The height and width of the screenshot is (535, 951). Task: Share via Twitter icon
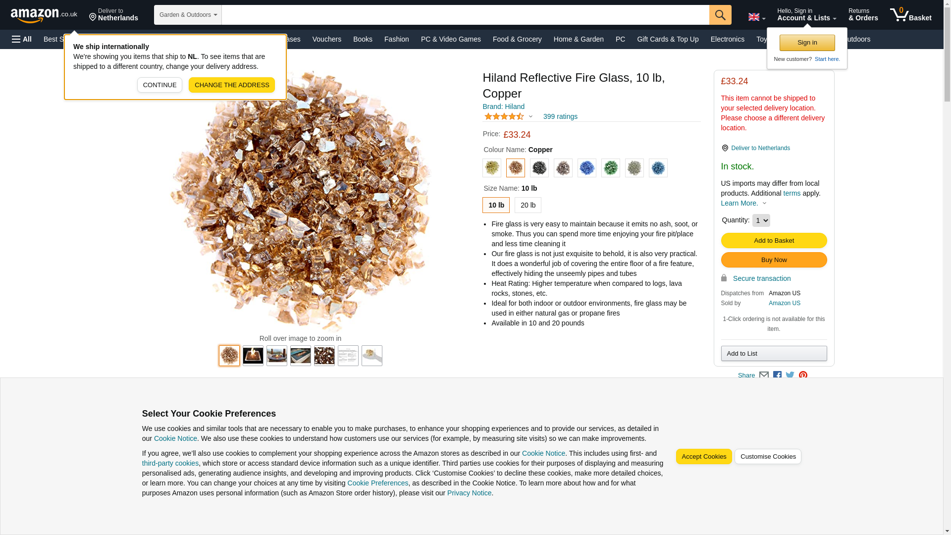point(790,375)
